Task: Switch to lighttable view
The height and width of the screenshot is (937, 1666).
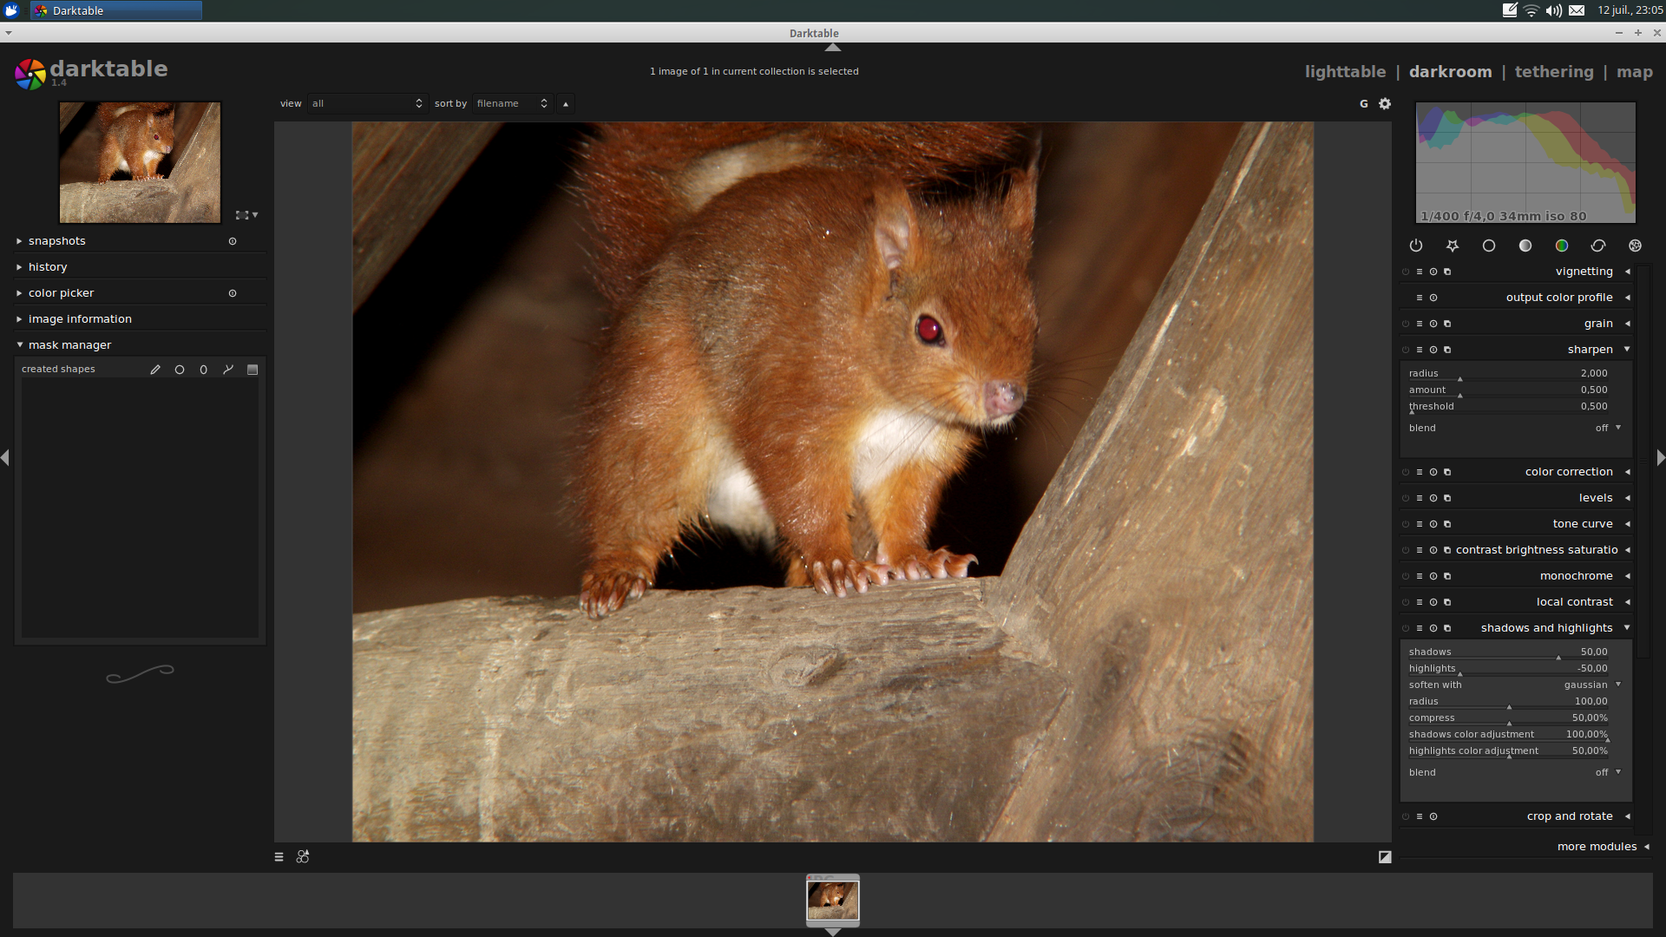Action: (x=1345, y=72)
